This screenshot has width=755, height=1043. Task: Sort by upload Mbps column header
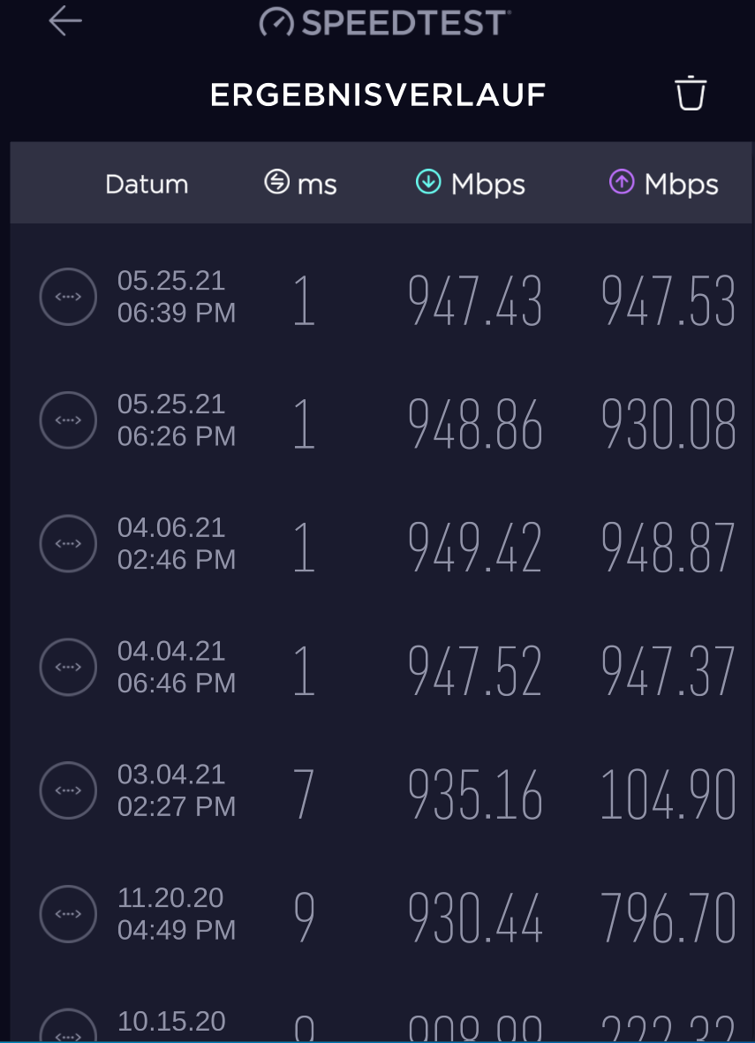click(x=664, y=184)
